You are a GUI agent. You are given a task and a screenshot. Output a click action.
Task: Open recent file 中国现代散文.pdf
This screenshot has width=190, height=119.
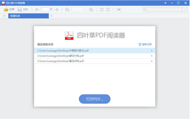click(95, 51)
